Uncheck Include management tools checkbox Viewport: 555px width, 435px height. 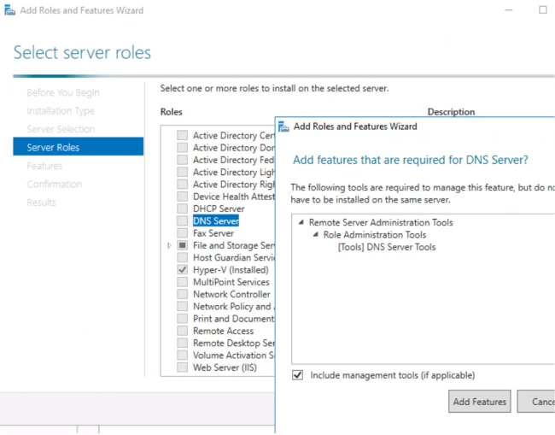pyautogui.click(x=298, y=375)
